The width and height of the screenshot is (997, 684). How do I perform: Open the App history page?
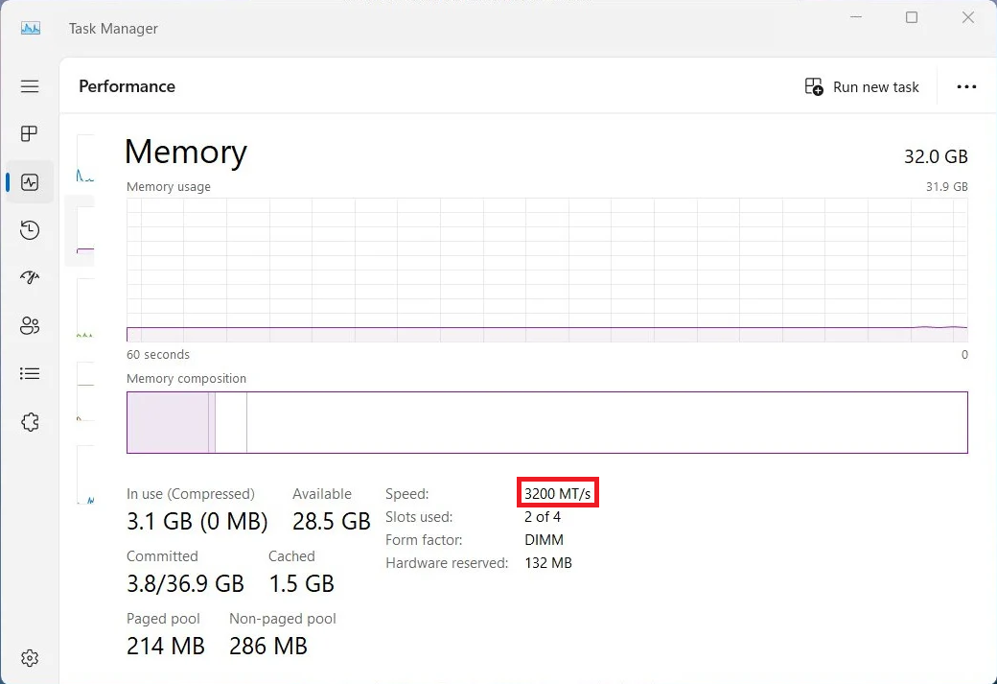coord(30,230)
